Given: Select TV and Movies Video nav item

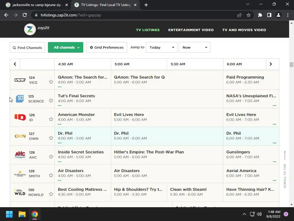Looking at the screenshot, I should point(244,30).
